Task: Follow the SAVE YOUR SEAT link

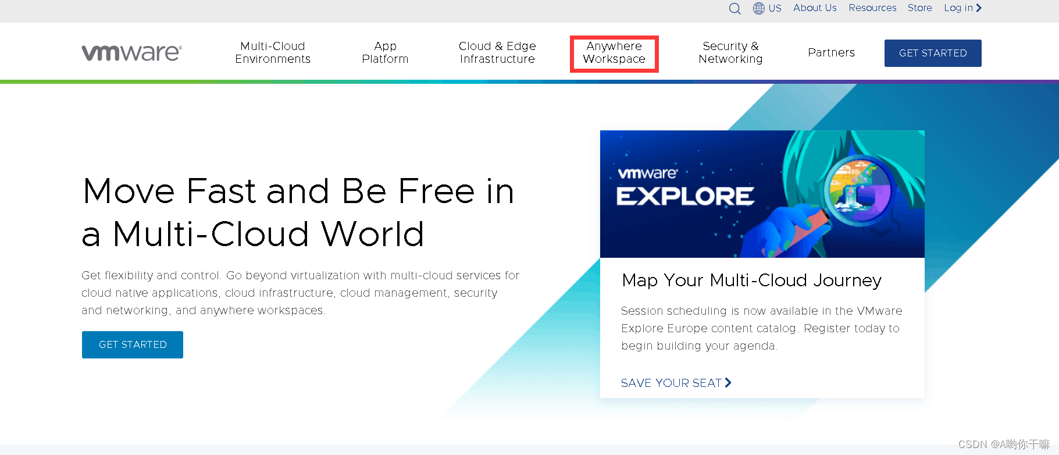Action: (x=671, y=383)
